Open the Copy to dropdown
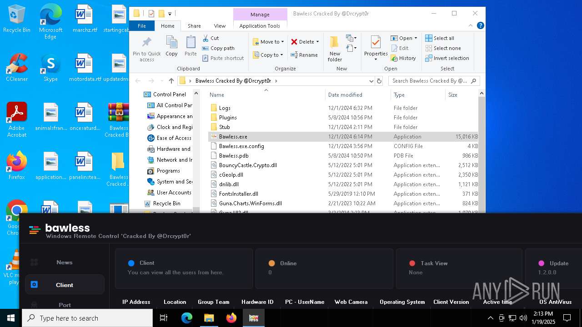The height and width of the screenshot is (327, 582). click(268, 55)
